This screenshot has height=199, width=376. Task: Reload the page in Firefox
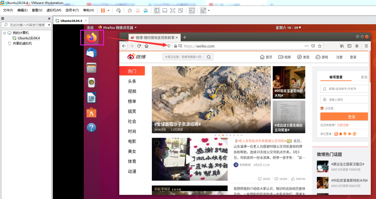tap(139, 46)
